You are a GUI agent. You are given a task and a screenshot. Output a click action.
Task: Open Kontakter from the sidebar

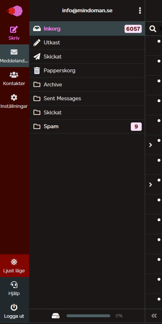point(14,79)
